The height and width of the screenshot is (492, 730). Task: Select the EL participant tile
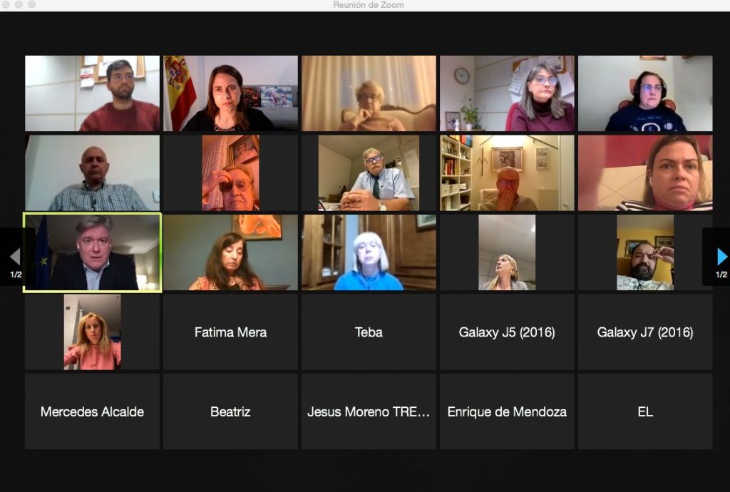(x=645, y=411)
